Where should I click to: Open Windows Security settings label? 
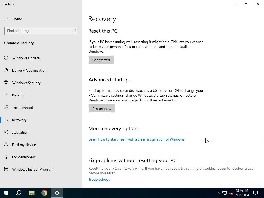pos(27,83)
